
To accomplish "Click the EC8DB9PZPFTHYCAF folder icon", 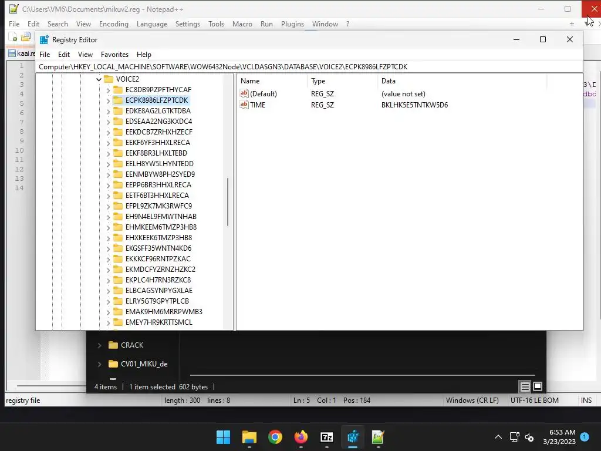I will [118, 90].
